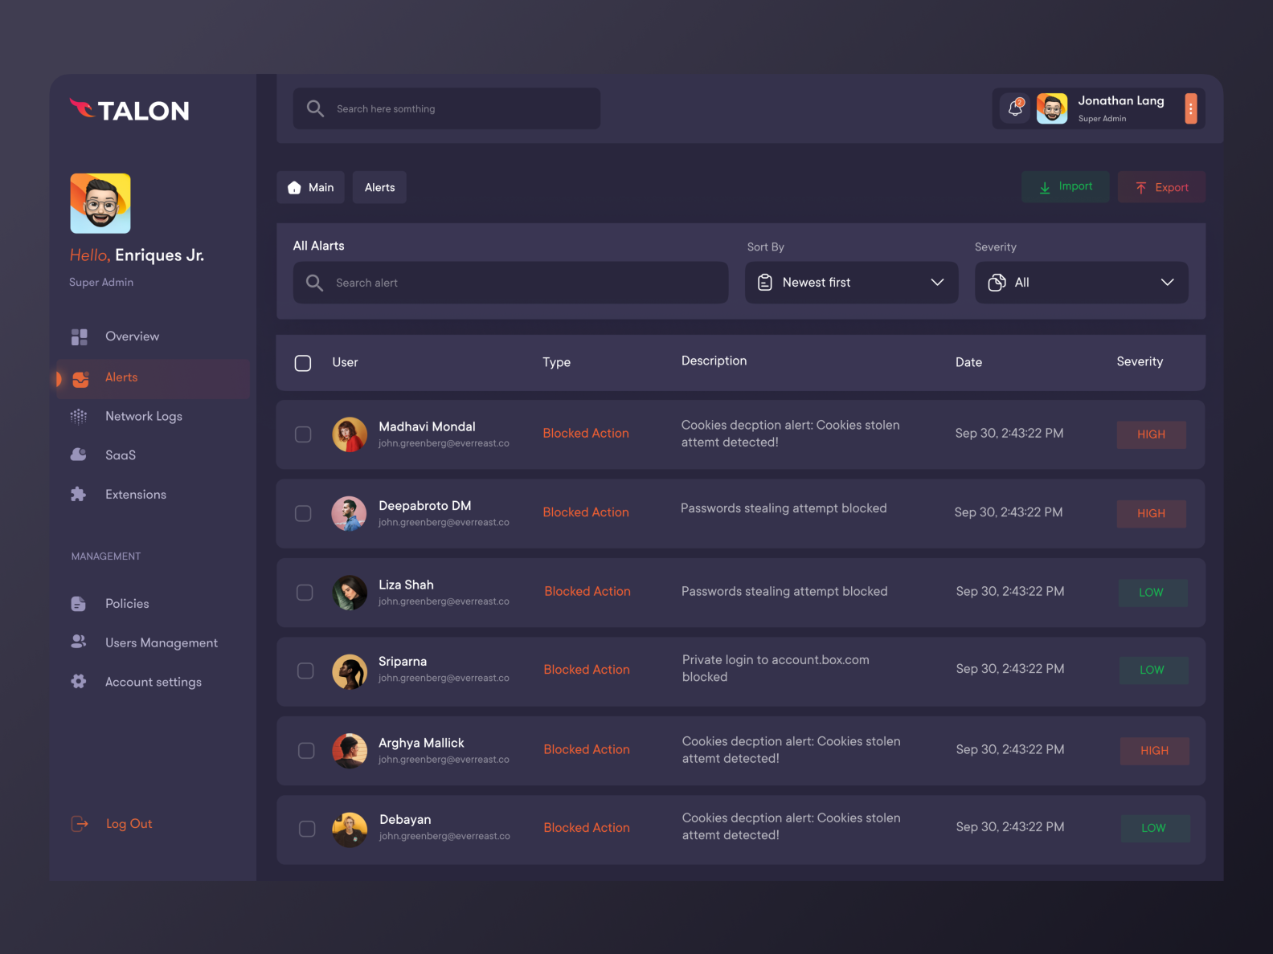Image resolution: width=1273 pixels, height=954 pixels.
Task: Click Madhavi Mondal's avatar
Action: tap(350, 434)
